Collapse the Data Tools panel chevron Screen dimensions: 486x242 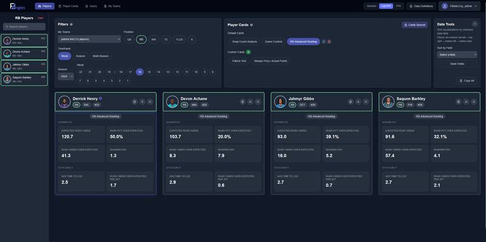point(474,24)
